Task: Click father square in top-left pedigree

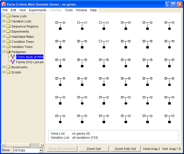Action: [x=56, y=22]
